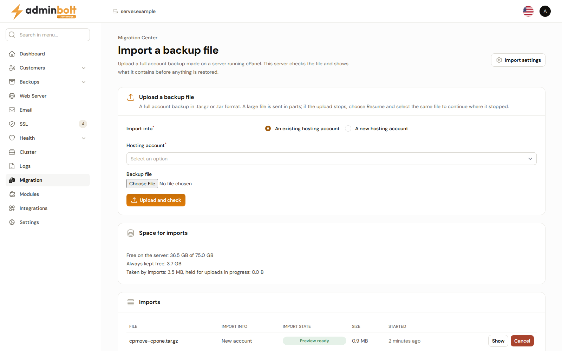
Task: Click the Modules puzzle icon
Action: (x=12, y=194)
